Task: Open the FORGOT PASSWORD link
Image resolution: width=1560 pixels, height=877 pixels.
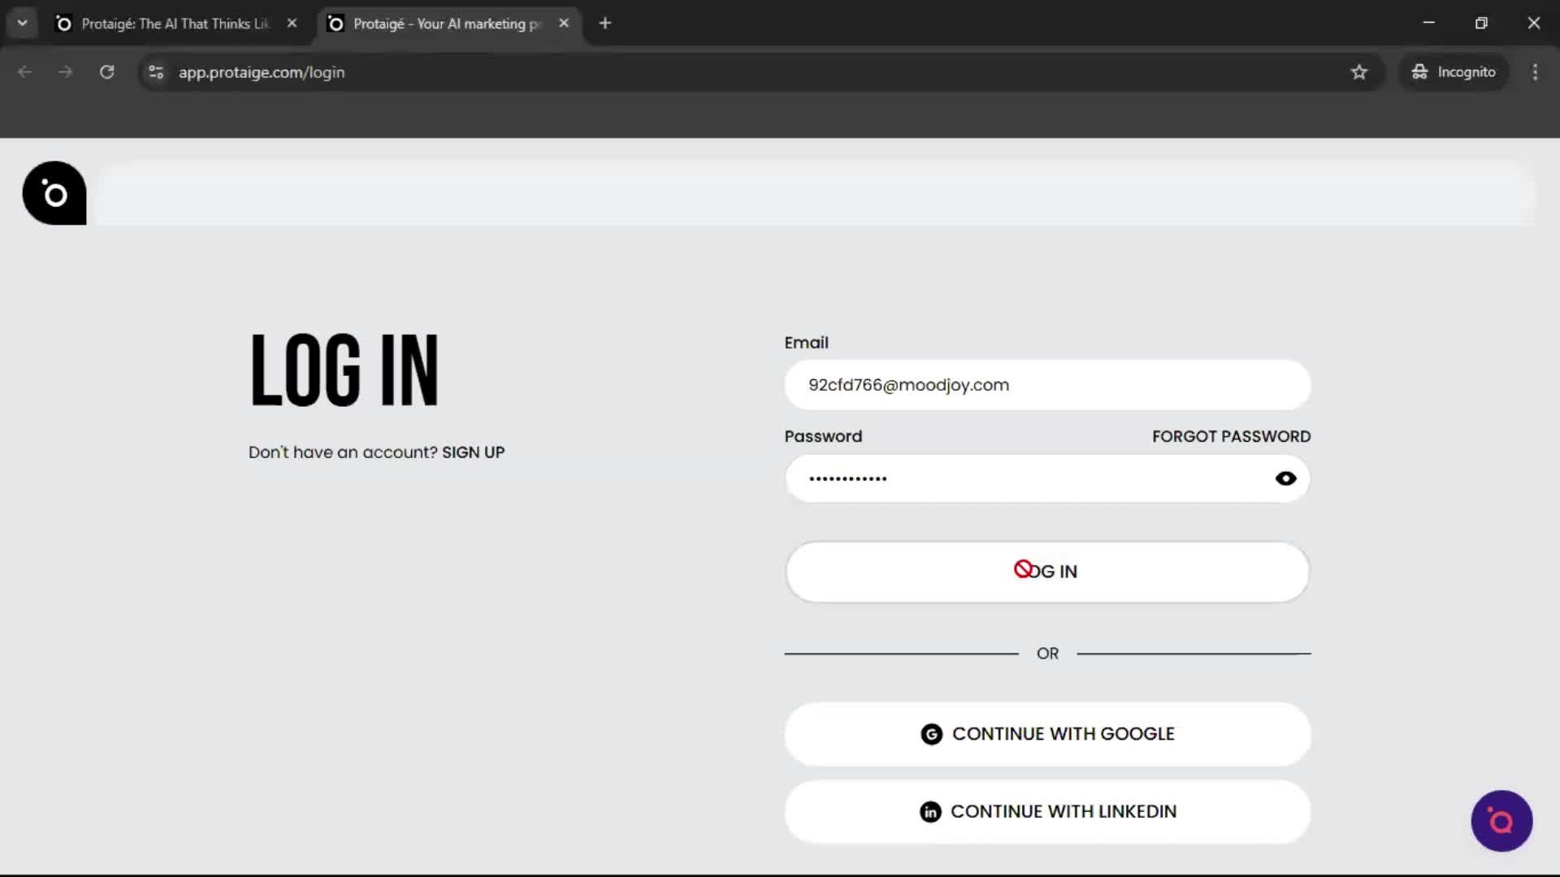Action: point(1231,436)
